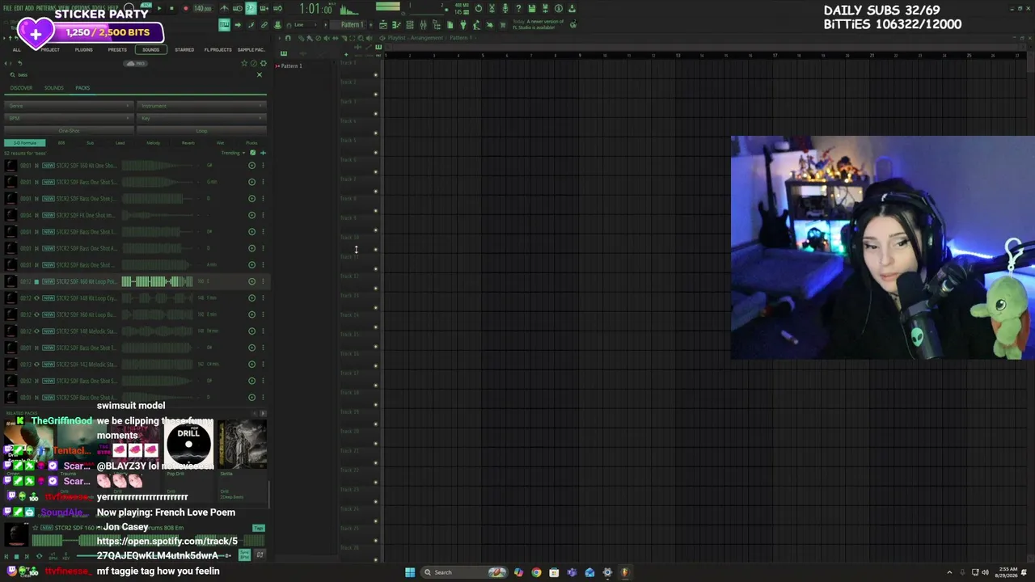Toggle the One-Shot filter
The height and width of the screenshot is (582, 1035).
69,131
